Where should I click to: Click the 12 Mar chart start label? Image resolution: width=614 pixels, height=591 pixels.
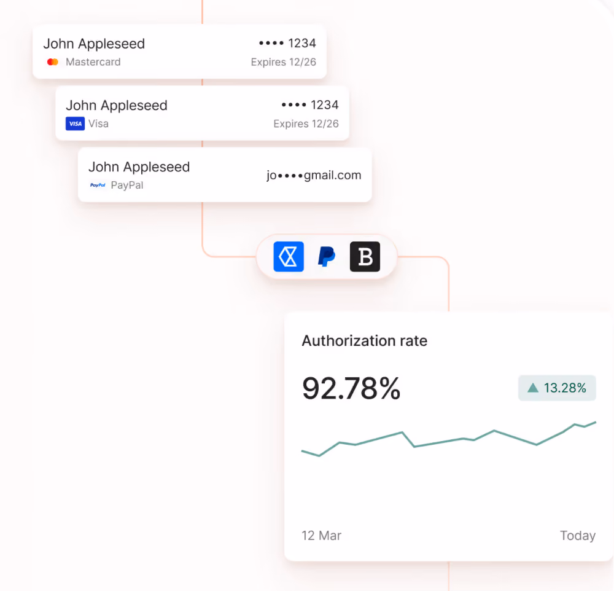coord(322,535)
